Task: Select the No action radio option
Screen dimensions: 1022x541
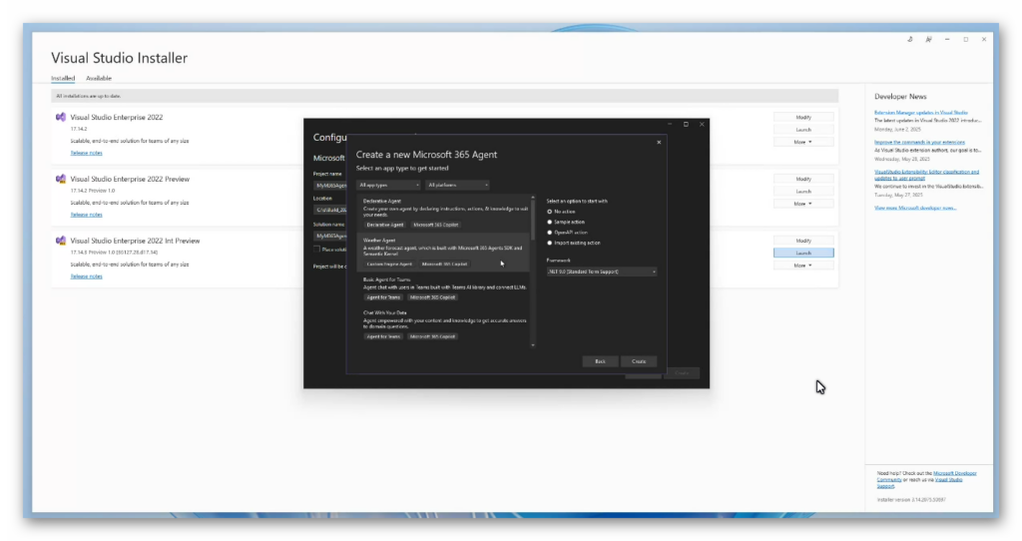Action: pyautogui.click(x=550, y=212)
